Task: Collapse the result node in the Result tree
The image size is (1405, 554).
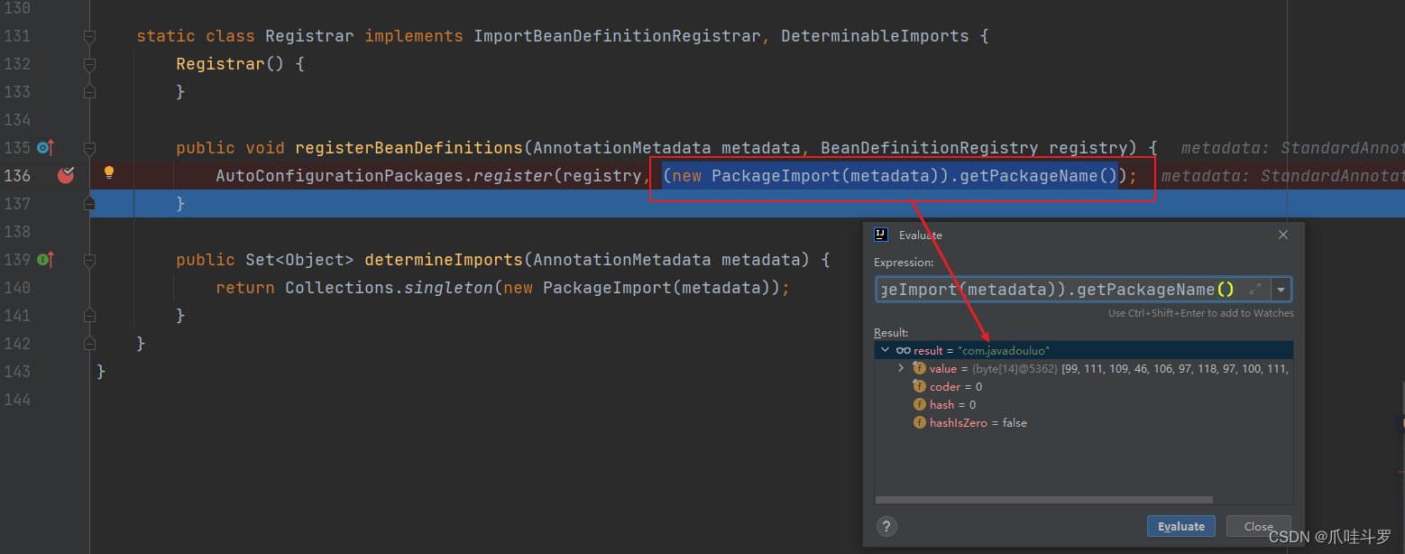Action: [x=886, y=350]
